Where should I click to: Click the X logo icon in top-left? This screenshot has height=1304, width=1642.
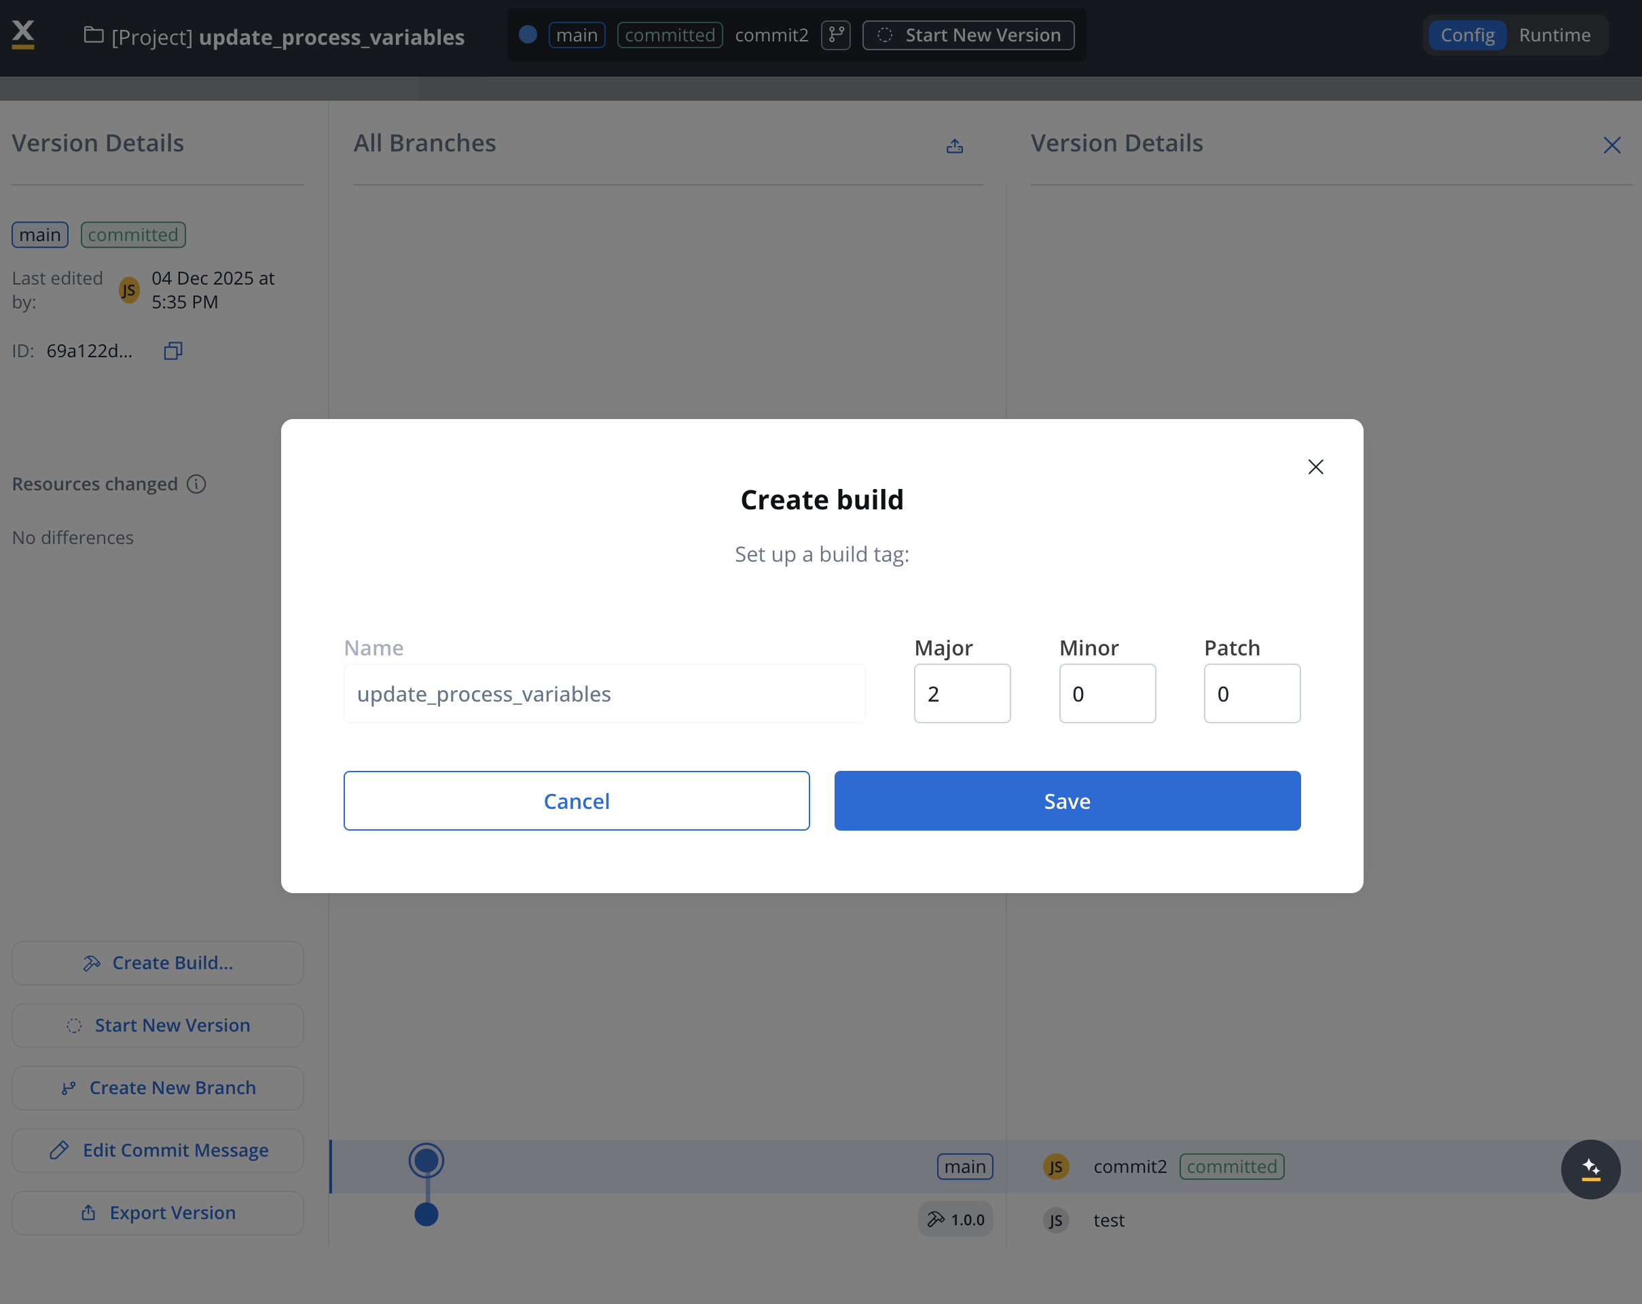tap(24, 34)
